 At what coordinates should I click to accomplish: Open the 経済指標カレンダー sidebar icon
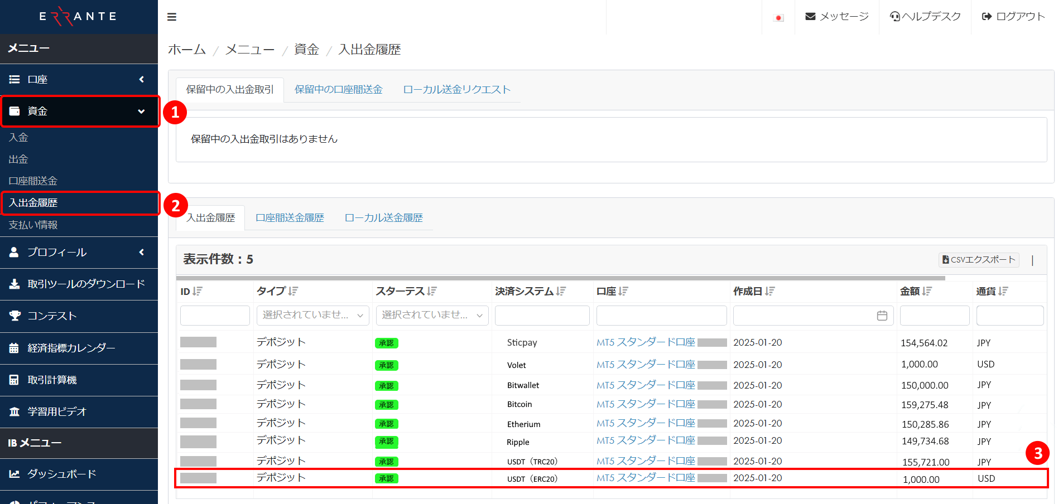[15, 347]
